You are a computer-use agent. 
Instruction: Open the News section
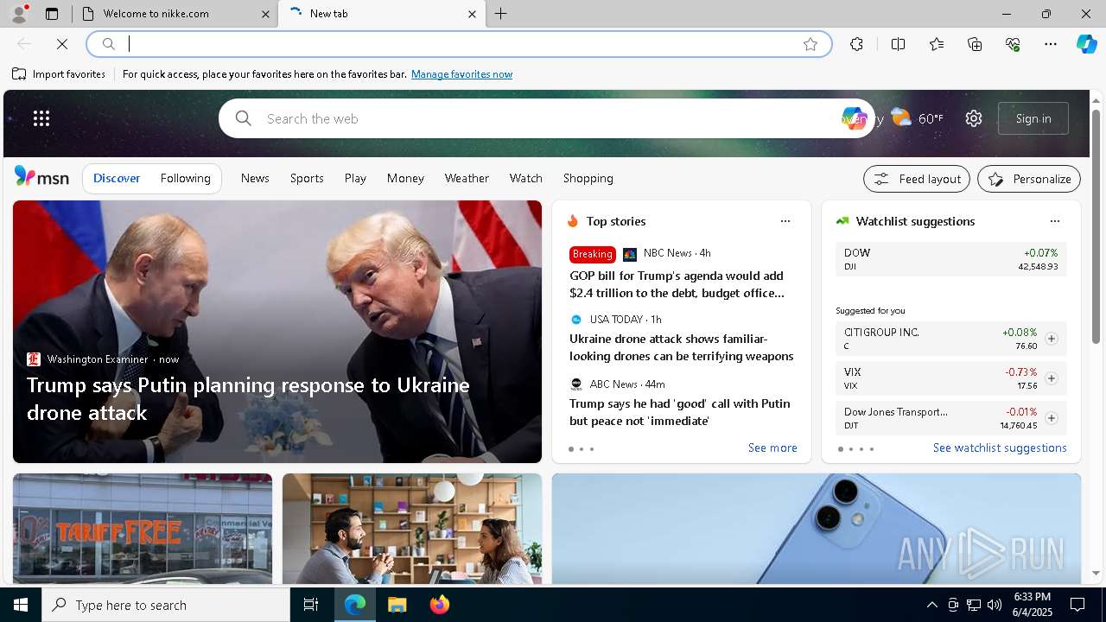pos(255,178)
